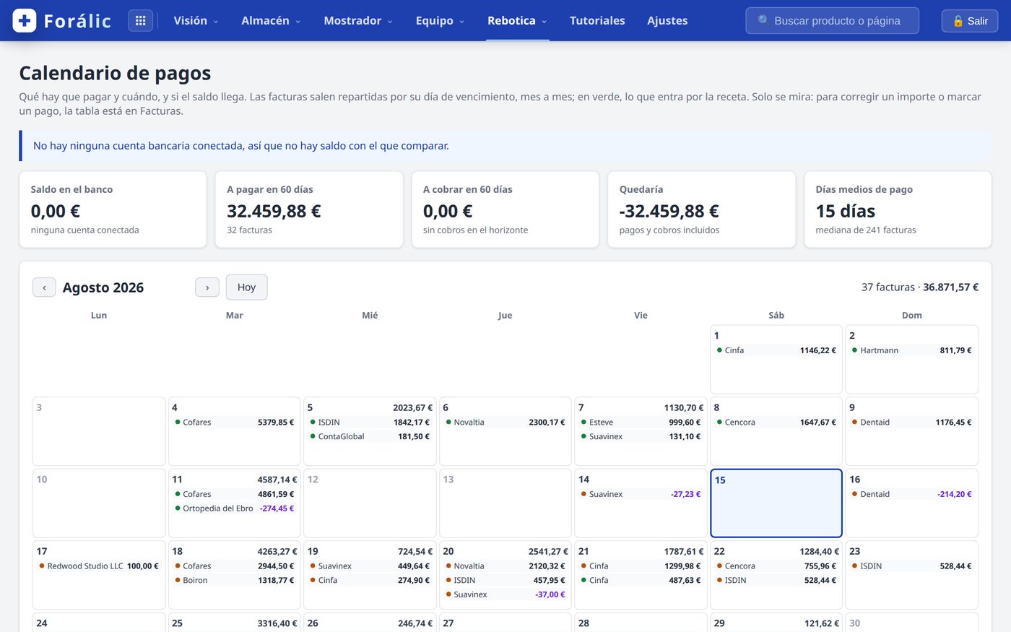Open Suavinex credit of -37,00 €

[x=505, y=595]
